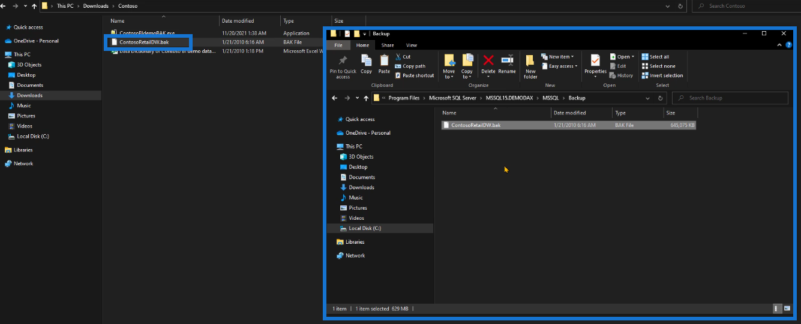
Task: Open Pictures in Contoso window sidebar
Action: [26, 116]
